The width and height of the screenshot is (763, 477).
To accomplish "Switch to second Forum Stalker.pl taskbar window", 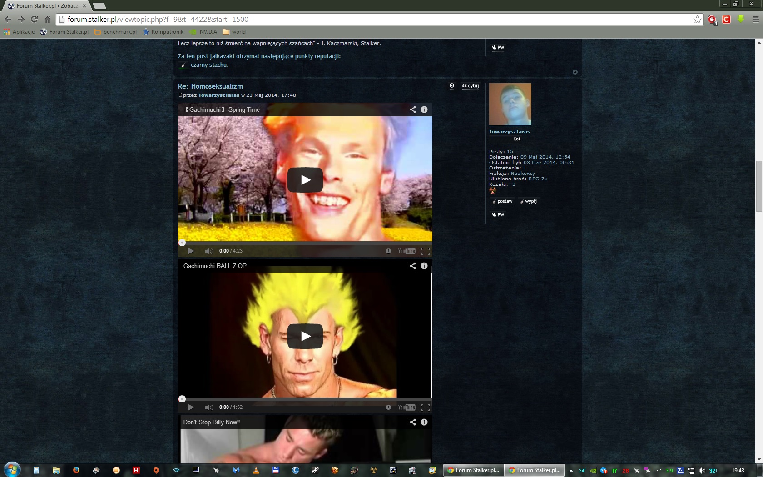I will click(534, 470).
